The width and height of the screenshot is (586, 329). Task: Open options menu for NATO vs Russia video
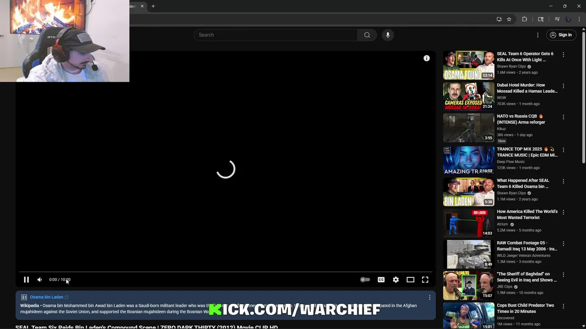[563, 117]
